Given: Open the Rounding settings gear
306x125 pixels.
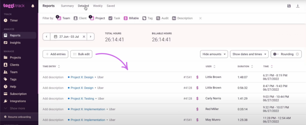Looking at the screenshot, I should pos(297,54).
